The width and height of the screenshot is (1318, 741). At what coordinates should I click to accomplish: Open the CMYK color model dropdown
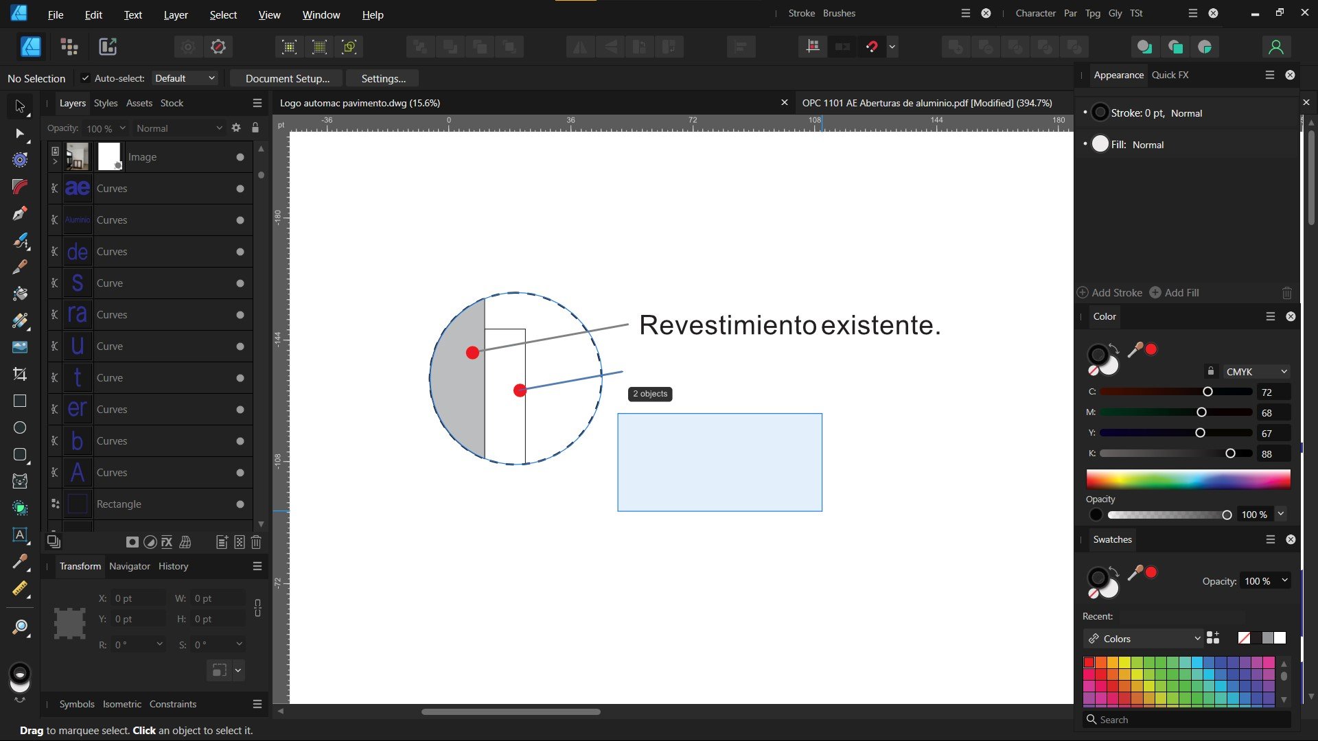coord(1257,372)
